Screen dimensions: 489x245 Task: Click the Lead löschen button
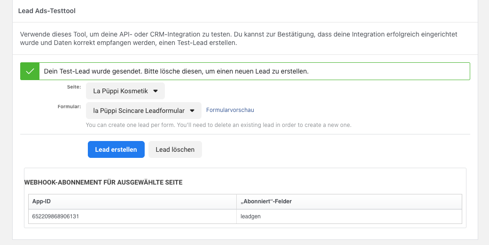pos(175,149)
